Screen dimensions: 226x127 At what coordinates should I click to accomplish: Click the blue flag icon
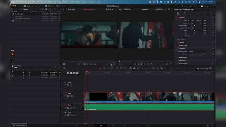click(x=143, y=68)
